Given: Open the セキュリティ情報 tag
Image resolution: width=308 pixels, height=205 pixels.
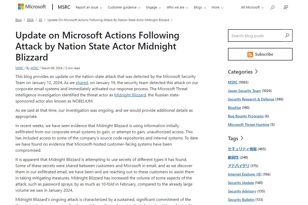Looking at the screenshot, I should 242,149.
